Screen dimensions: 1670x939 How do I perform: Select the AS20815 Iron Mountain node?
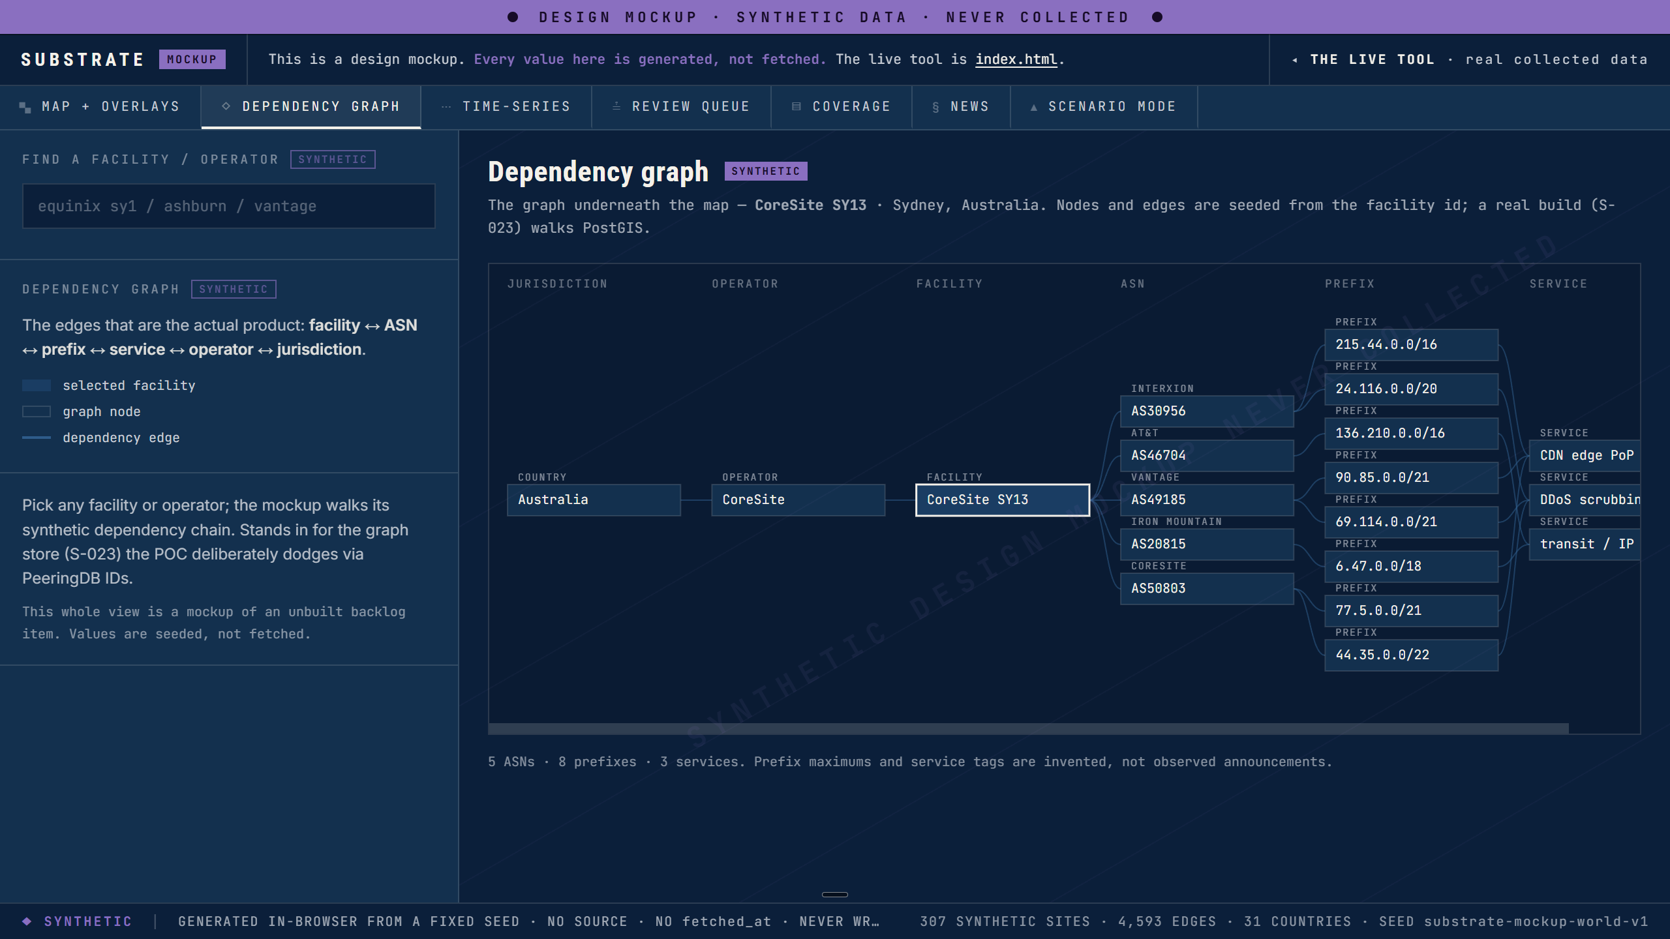tap(1207, 544)
